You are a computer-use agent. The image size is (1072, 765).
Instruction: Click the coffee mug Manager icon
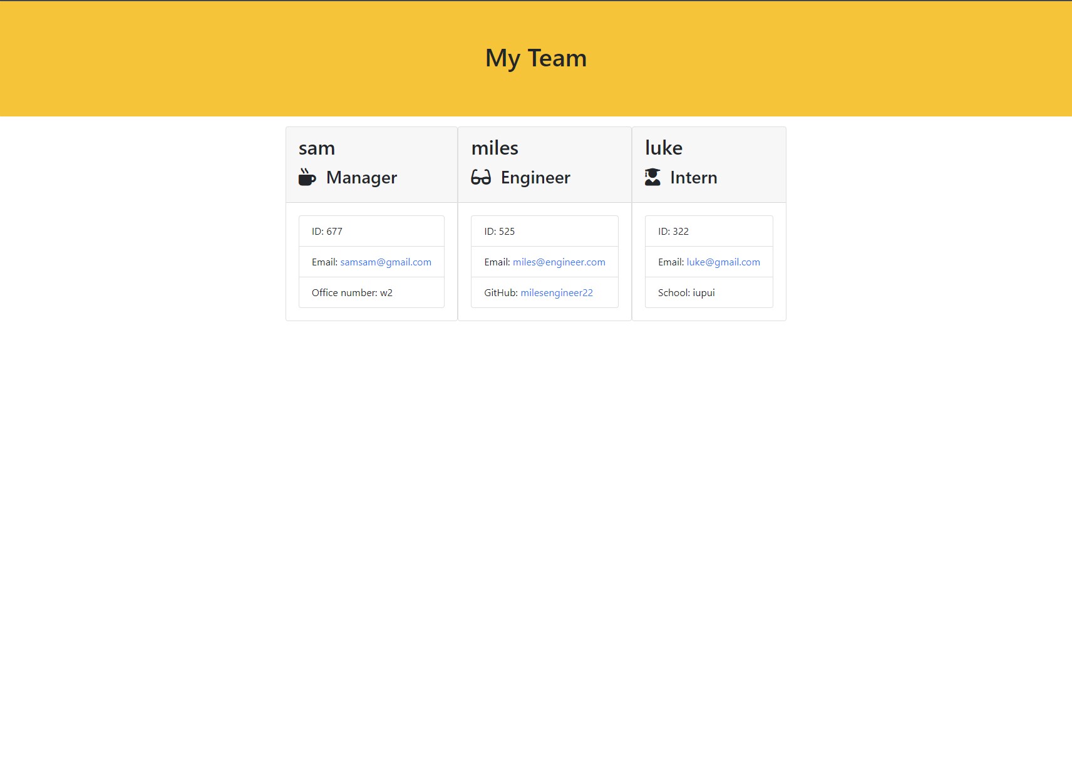click(x=307, y=177)
